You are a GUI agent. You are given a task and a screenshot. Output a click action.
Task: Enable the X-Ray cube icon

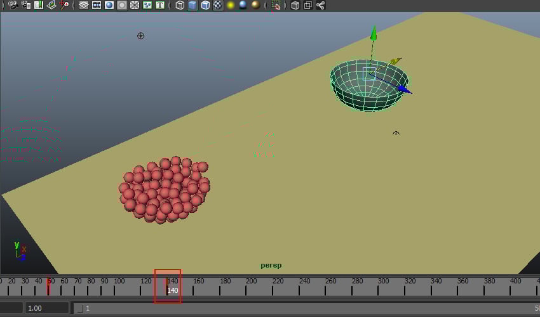coord(295,5)
